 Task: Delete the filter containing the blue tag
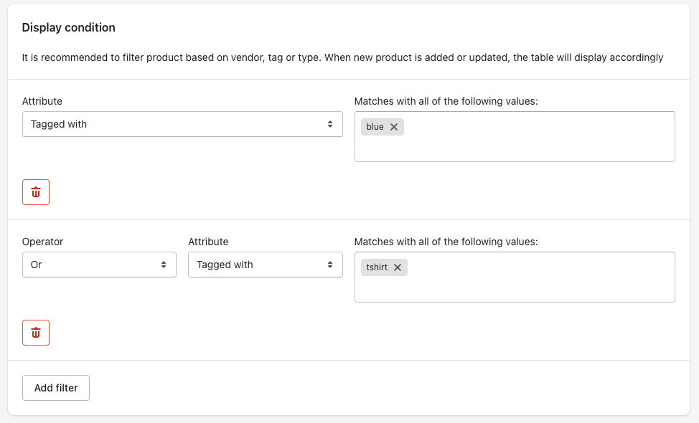point(36,192)
